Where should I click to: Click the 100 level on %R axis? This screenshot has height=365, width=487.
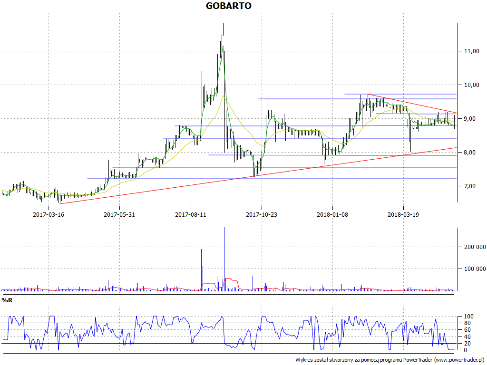click(x=468, y=317)
